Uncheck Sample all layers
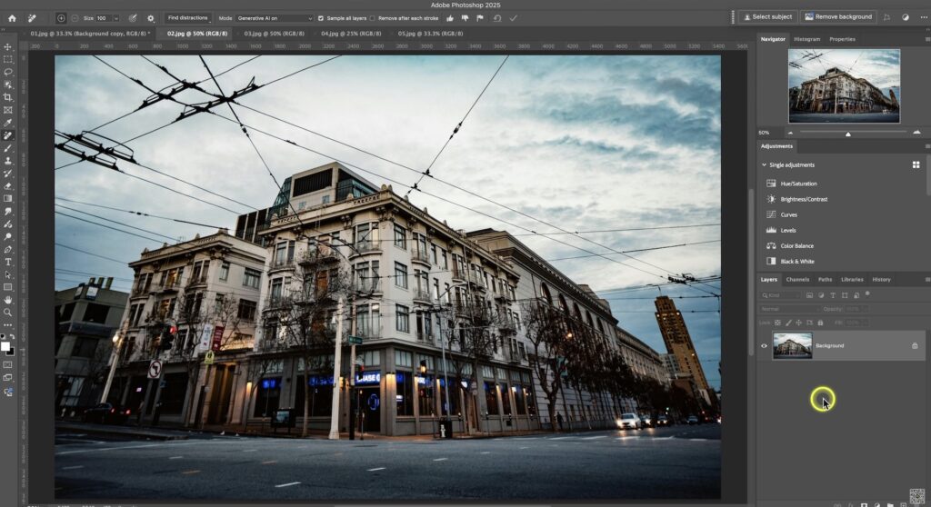 321,18
